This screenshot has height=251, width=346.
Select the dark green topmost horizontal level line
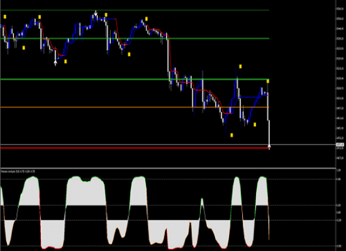click(135, 10)
